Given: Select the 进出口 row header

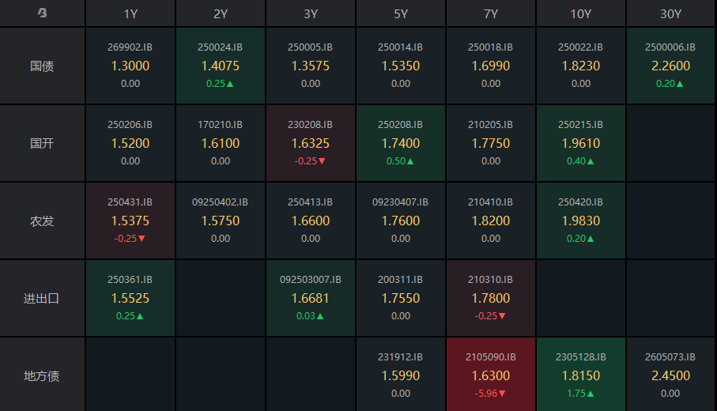Looking at the screenshot, I should 42,299.
